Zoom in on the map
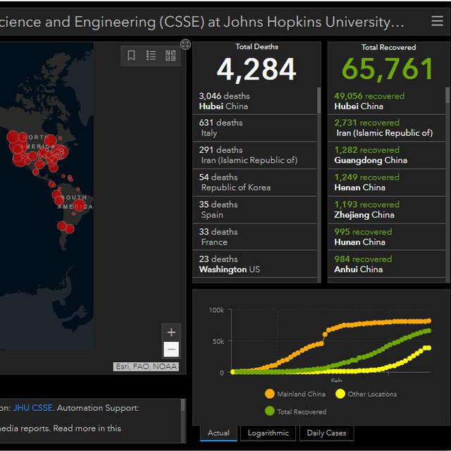The image size is (451, 451). pyautogui.click(x=171, y=332)
